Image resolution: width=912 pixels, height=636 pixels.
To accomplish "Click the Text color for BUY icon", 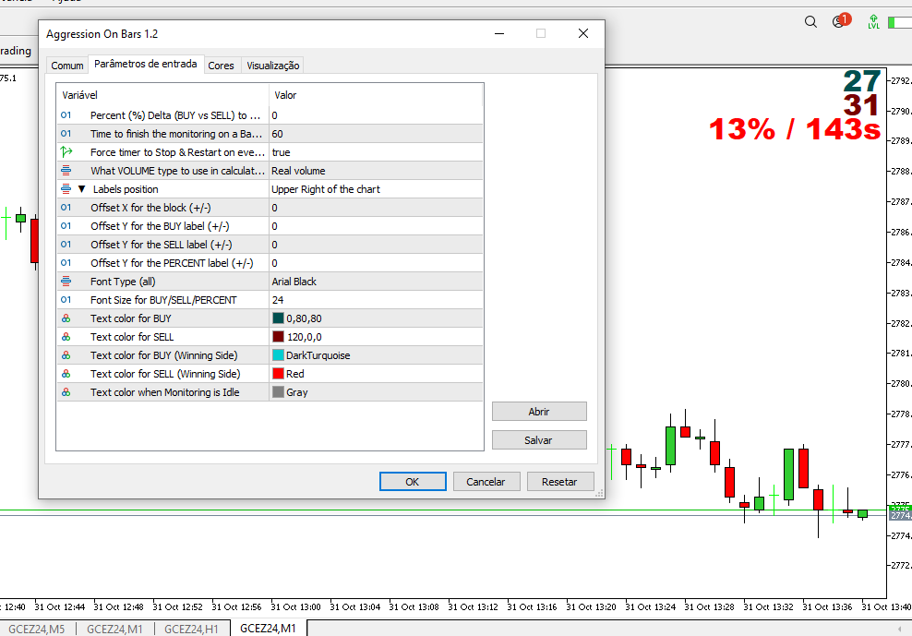I will pyautogui.click(x=66, y=318).
